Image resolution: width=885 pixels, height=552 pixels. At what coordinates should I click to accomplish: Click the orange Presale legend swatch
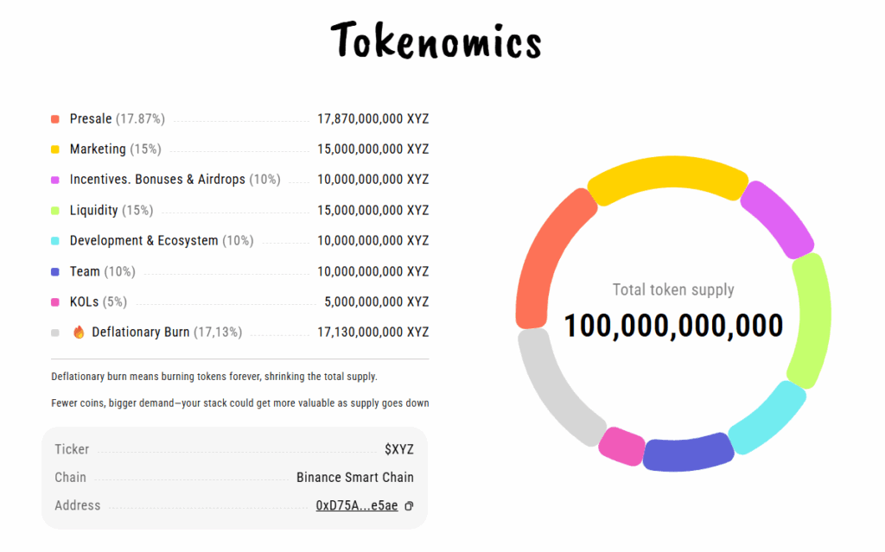coord(55,119)
